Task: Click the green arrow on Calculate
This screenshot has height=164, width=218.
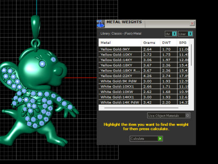Action: coord(160,138)
